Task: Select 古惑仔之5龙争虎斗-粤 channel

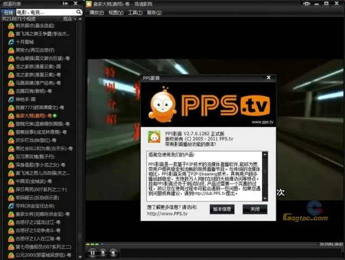Action: pyautogui.click(x=37, y=231)
